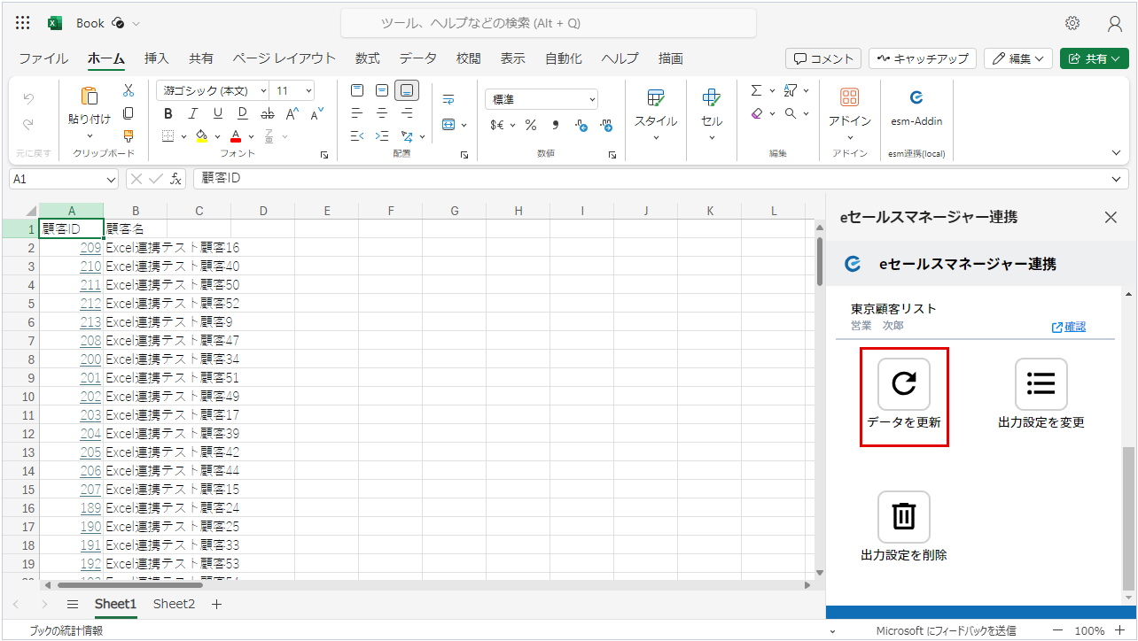Increase font size with A-up icon
The width and height of the screenshot is (1138, 641).
coord(292,113)
